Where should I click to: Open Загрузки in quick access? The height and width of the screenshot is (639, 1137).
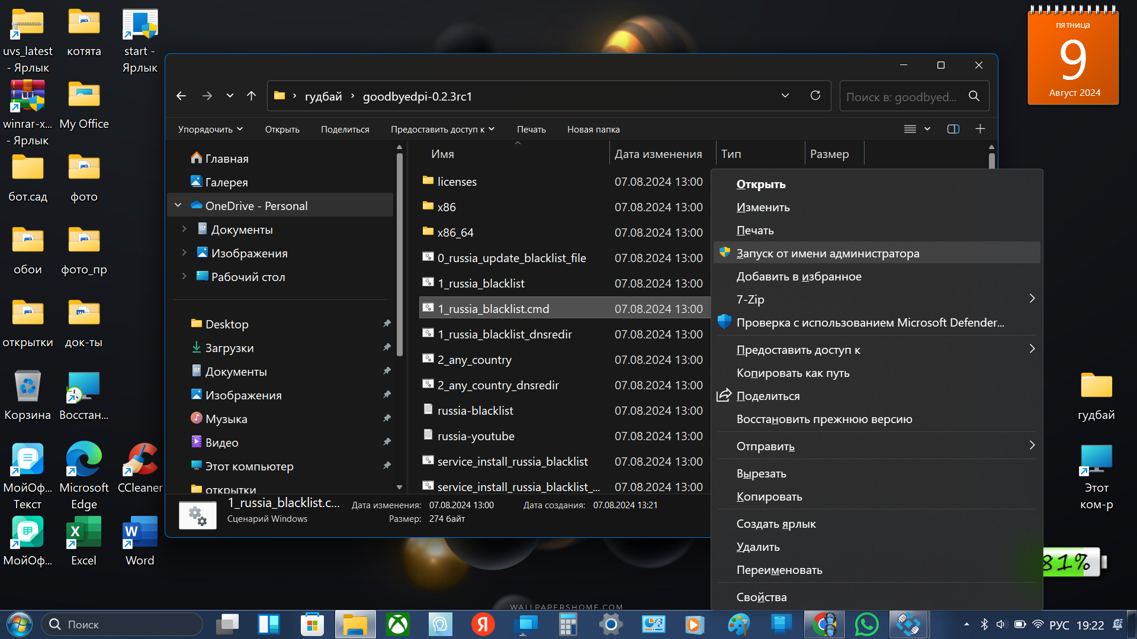pos(223,348)
